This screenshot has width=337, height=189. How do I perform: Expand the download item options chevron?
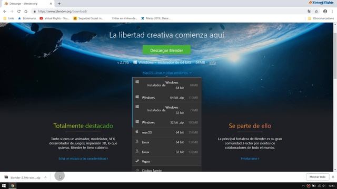(x=45, y=177)
